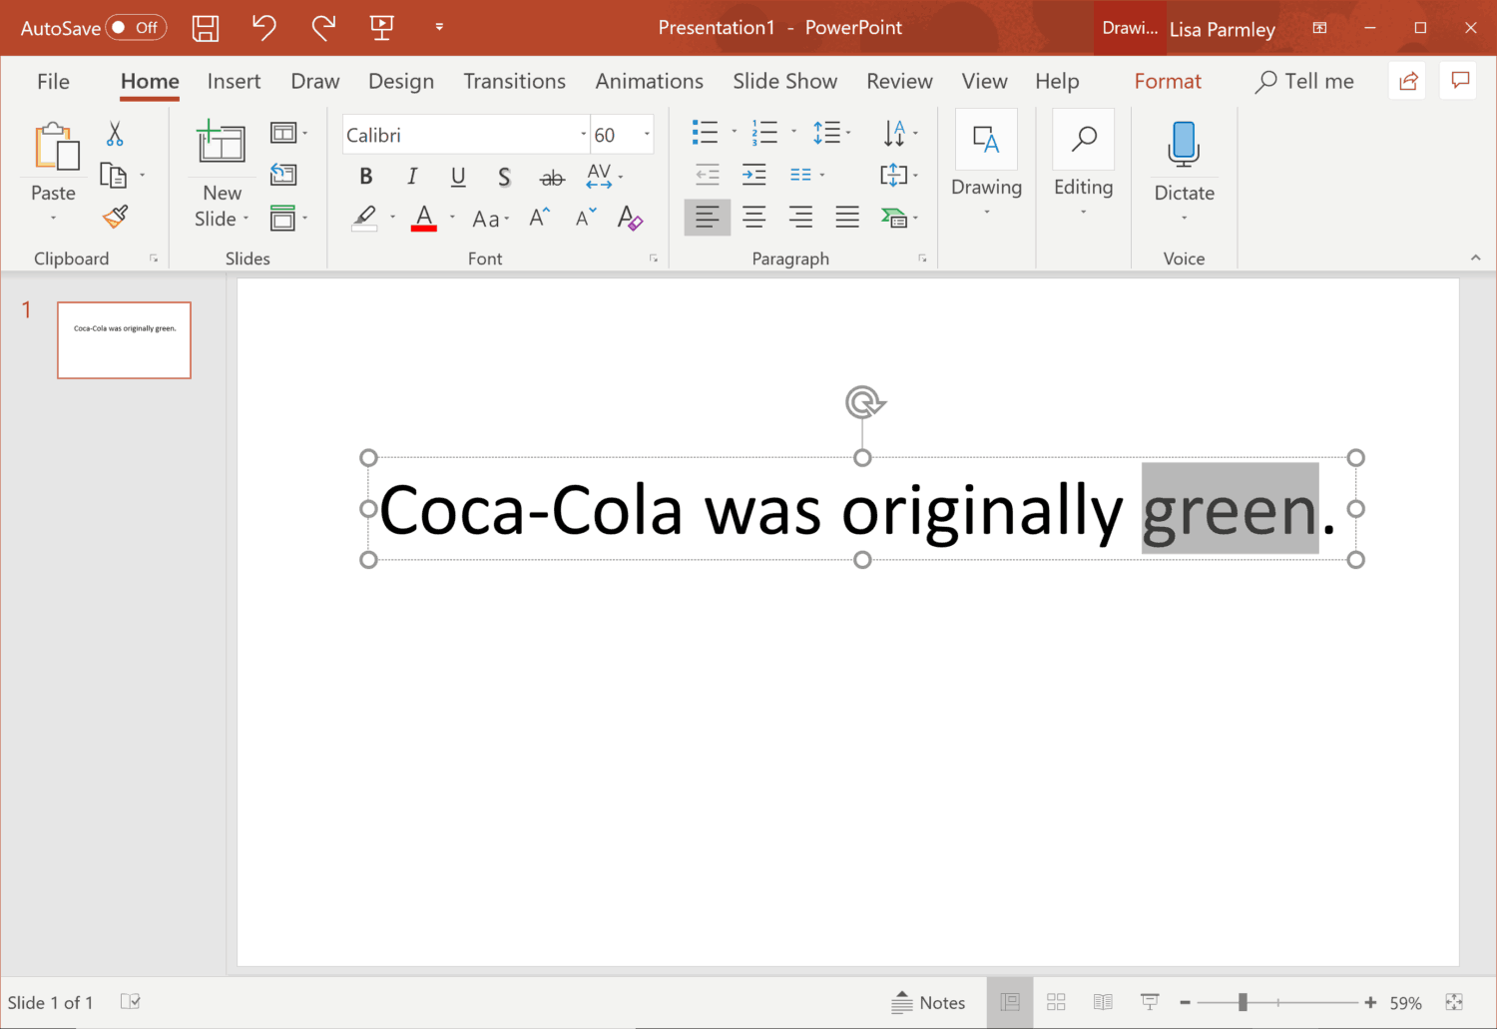Add a New Slide

click(x=222, y=144)
